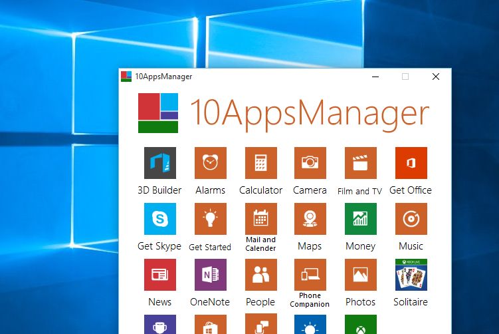Click the blue sun weather icon
The width and height of the screenshot is (499, 334).
point(310,325)
